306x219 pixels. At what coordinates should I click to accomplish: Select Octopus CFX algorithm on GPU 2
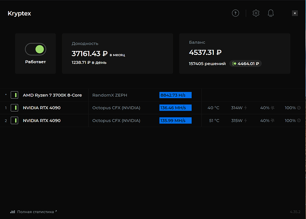tap(116, 121)
